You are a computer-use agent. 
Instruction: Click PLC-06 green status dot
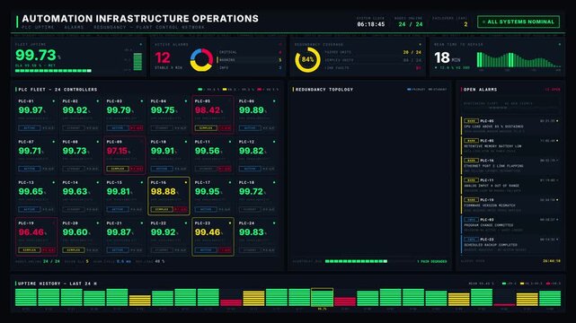point(274,100)
